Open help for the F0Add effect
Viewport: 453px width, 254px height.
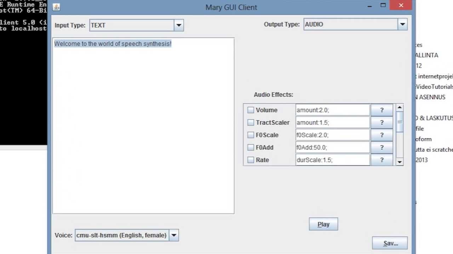(382, 147)
